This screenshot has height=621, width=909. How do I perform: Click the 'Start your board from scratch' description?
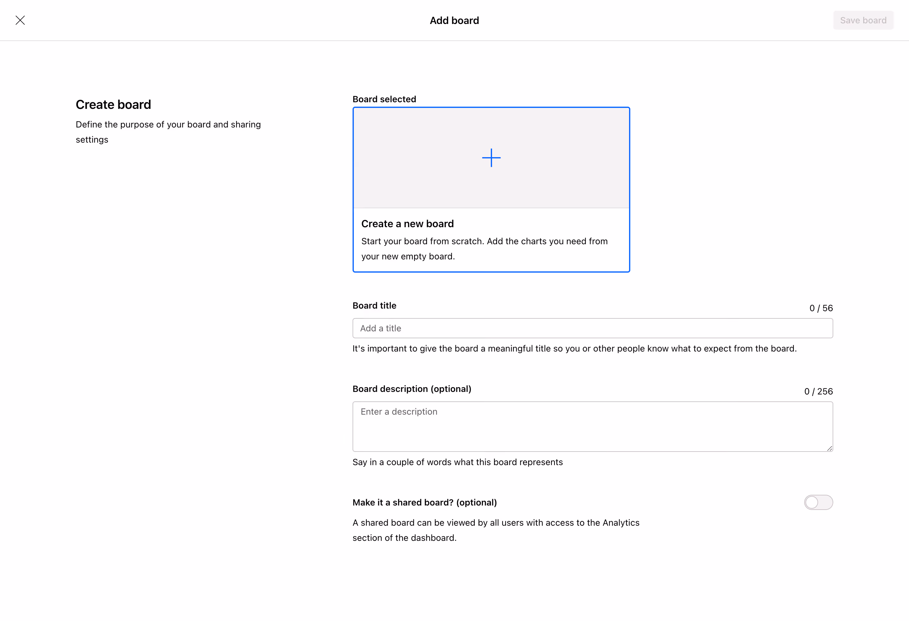tap(484, 249)
